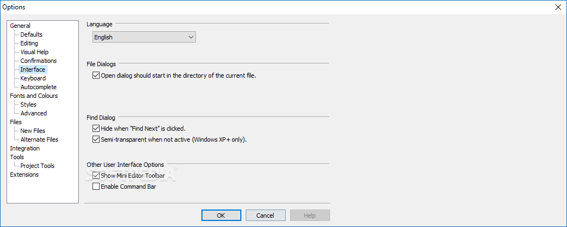
Task: Open Alternate Files settings
Action: tap(39, 139)
